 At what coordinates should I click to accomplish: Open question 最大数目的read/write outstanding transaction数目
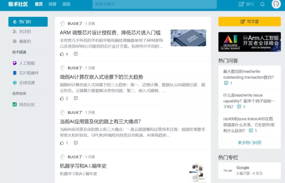click(x=248, y=74)
